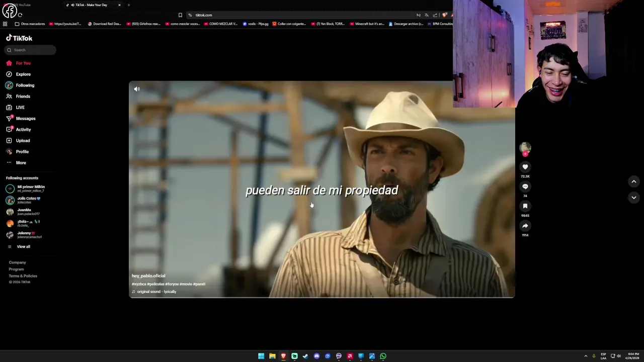
Task: Click the Company footer link
Action: click(17, 262)
